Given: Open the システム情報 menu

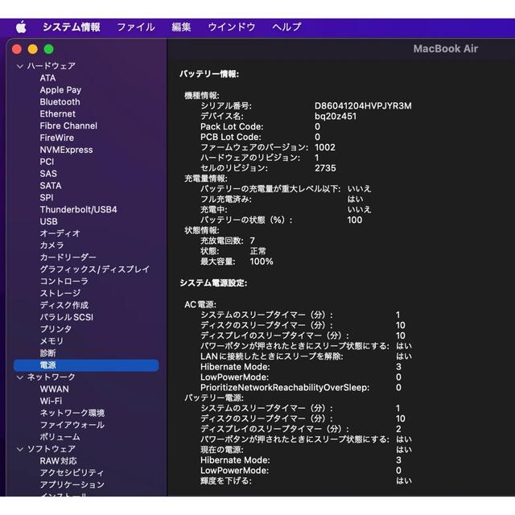Looking at the screenshot, I should pos(72,27).
